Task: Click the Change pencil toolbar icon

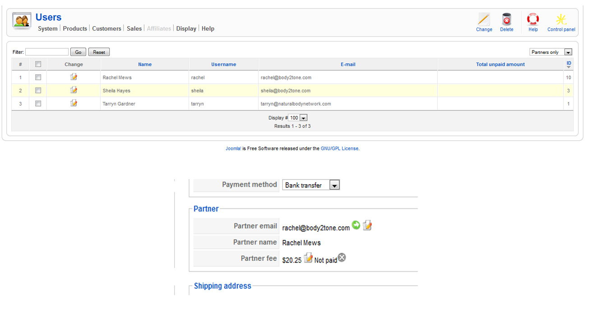Action: (x=484, y=20)
